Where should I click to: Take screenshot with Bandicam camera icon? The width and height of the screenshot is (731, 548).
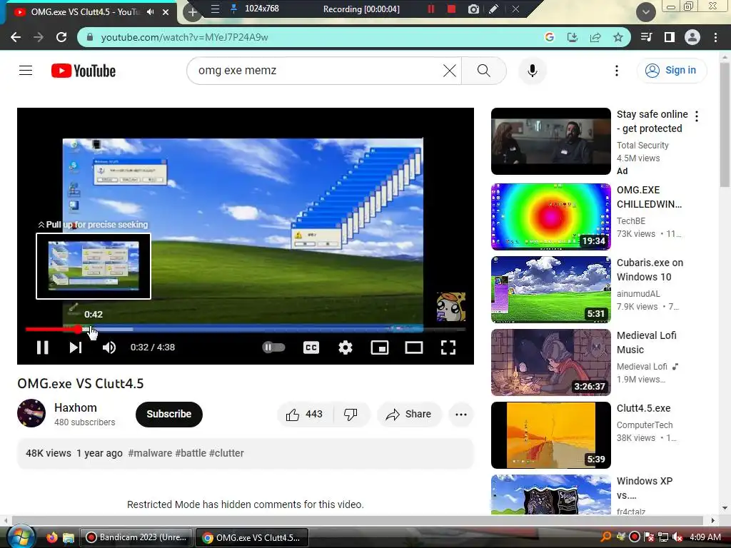tap(473, 9)
